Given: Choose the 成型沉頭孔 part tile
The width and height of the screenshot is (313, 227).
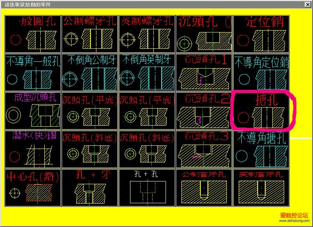Looking at the screenshot, I should (x=33, y=111).
